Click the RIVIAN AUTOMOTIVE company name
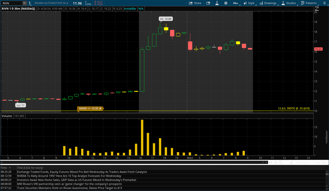The width and height of the screenshot is (329, 191). click(x=51, y=3)
